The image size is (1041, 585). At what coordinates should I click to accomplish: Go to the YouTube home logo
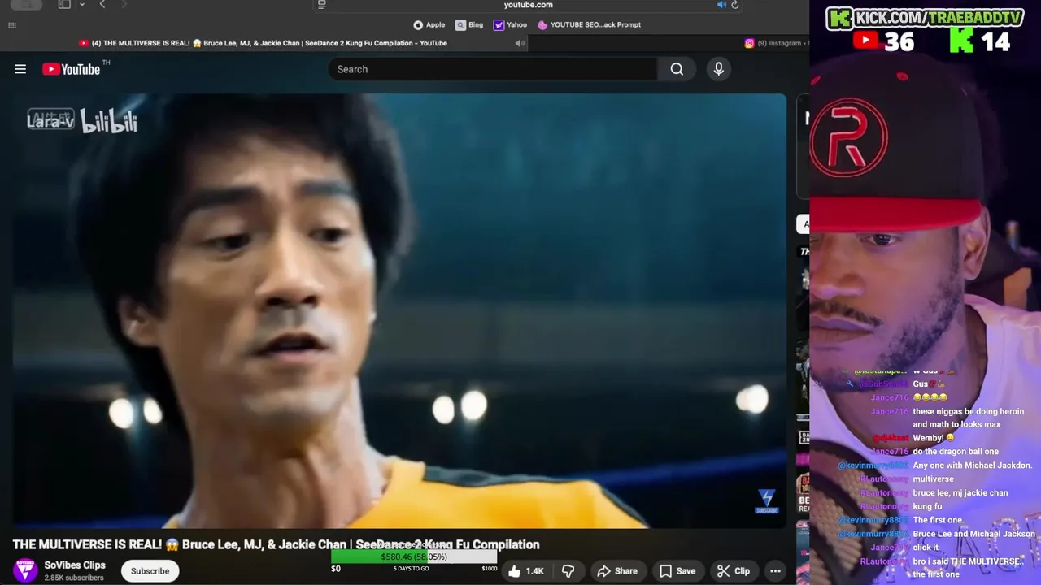point(71,69)
